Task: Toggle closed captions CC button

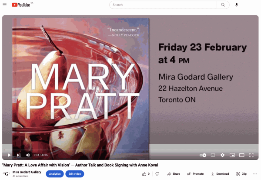Action: point(213,155)
